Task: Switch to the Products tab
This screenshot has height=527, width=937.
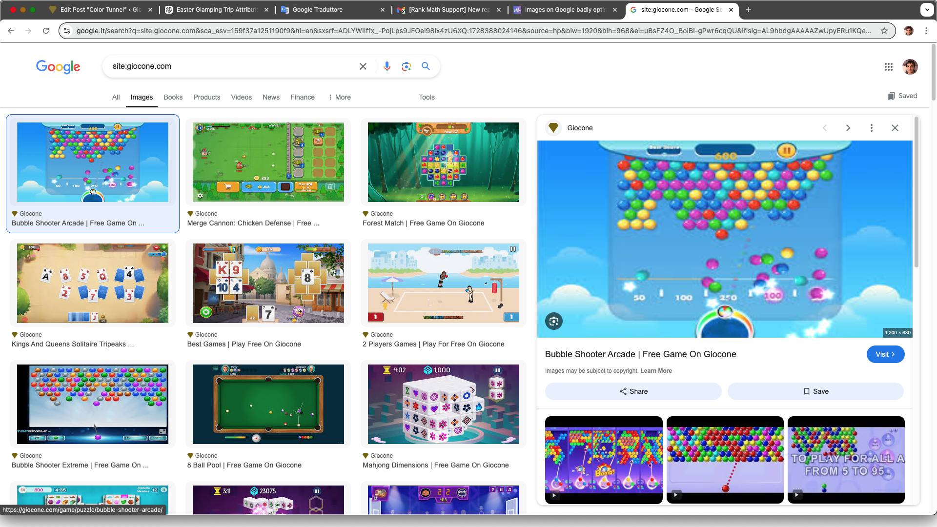Action: pyautogui.click(x=206, y=97)
